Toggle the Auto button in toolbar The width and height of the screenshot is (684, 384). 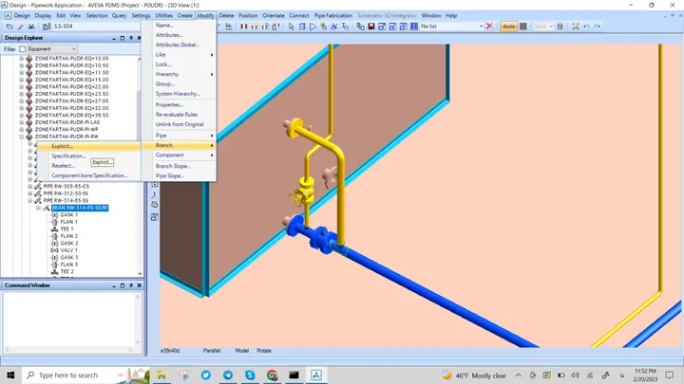(x=508, y=27)
